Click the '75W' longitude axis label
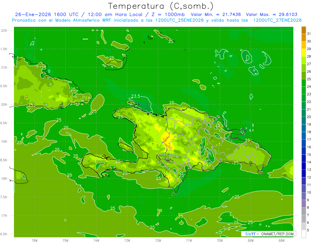Image resolution: width=316 pixels, height=244 pixels. pos(66,240)
